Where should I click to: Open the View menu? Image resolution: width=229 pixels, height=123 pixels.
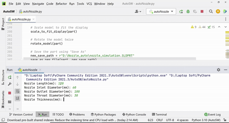26,4
